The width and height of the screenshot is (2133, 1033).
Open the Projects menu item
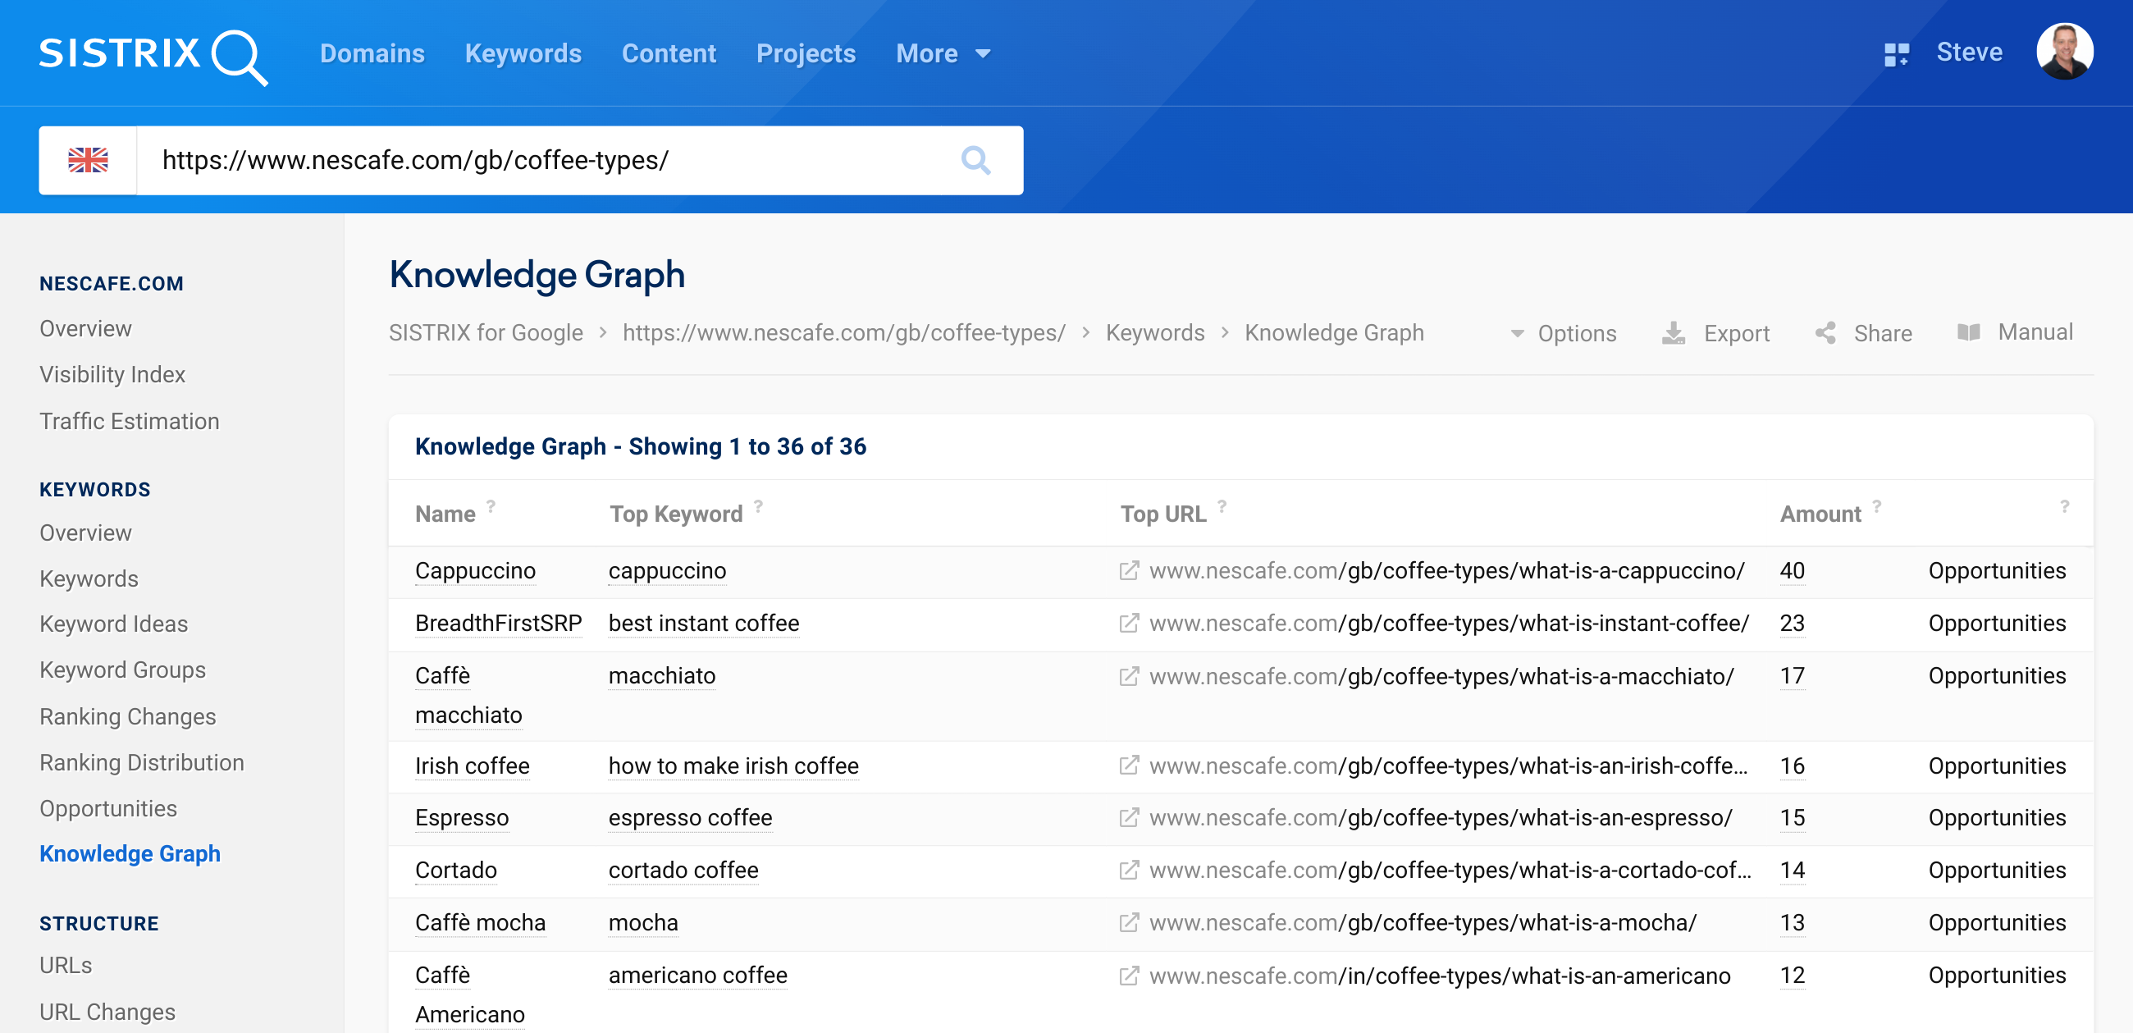click(x=805, y=54)
